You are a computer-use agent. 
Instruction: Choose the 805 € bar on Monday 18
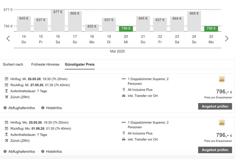tap(92, 28)
